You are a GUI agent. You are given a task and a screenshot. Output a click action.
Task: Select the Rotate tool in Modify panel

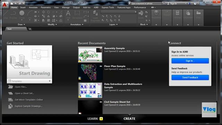[x=49, y=12]
